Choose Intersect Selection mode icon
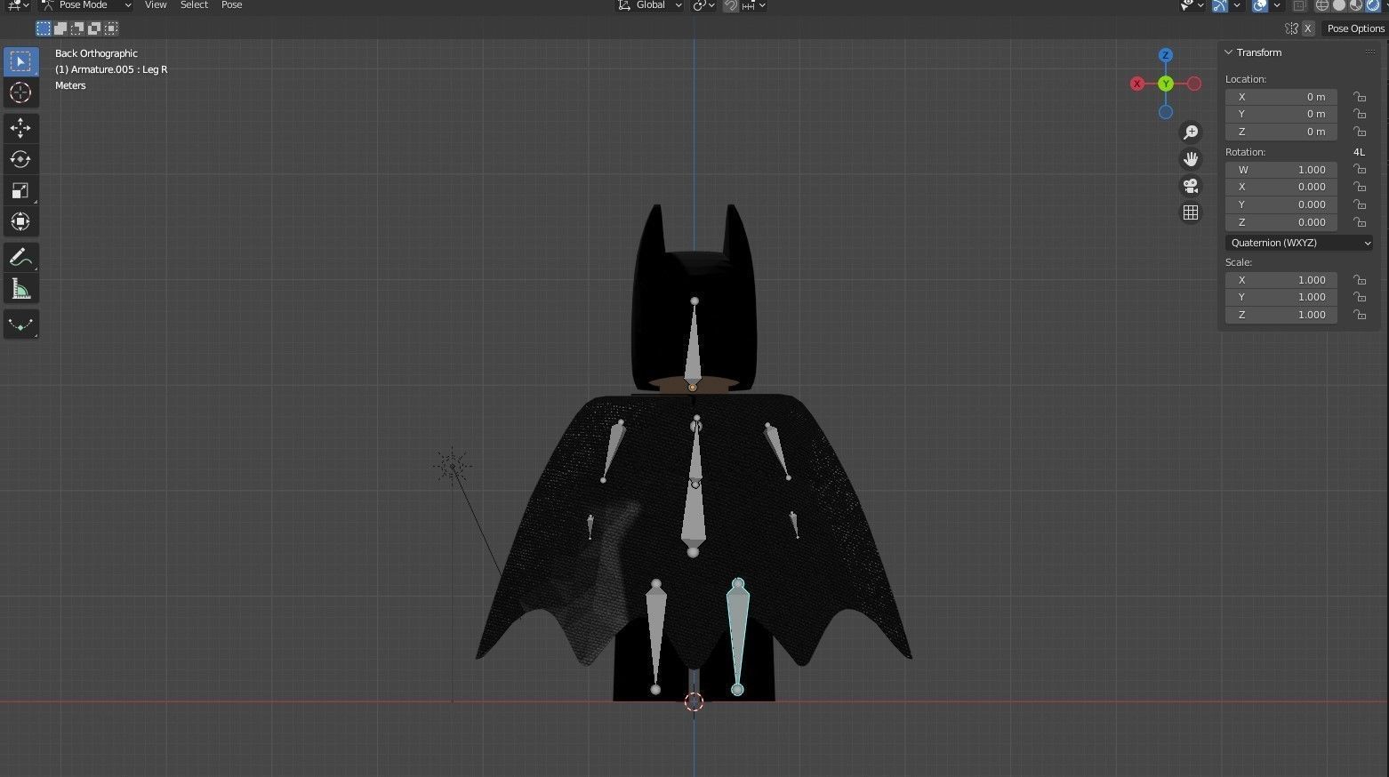This screenshot has height=777, width=1389. [111, 28]
